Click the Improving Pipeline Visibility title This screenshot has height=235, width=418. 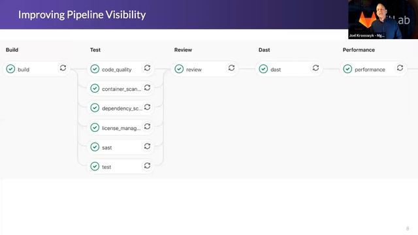click(x=82, y=14)
